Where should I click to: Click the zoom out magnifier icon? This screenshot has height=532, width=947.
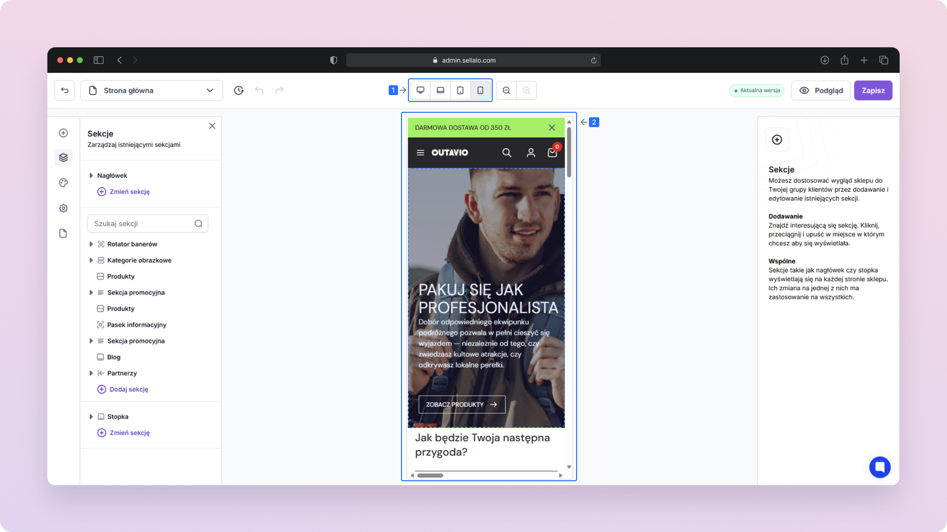(507, 90)
